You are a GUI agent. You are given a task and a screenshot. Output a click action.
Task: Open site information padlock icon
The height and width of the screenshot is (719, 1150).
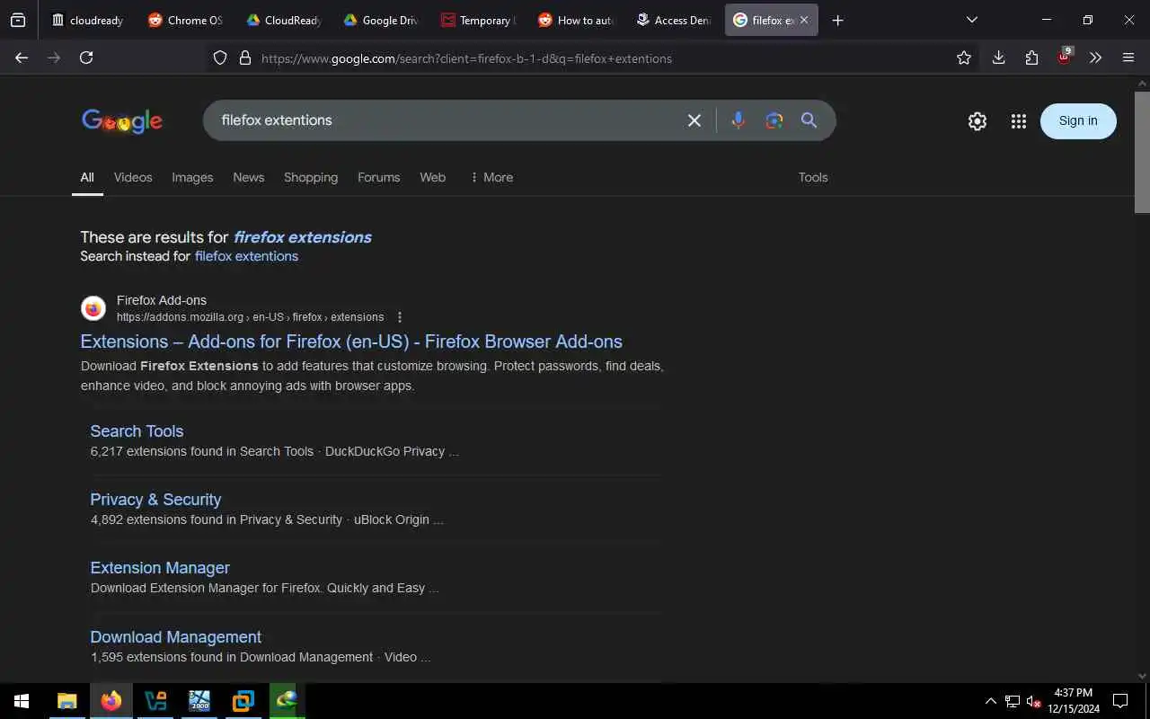tap(244, 58)
